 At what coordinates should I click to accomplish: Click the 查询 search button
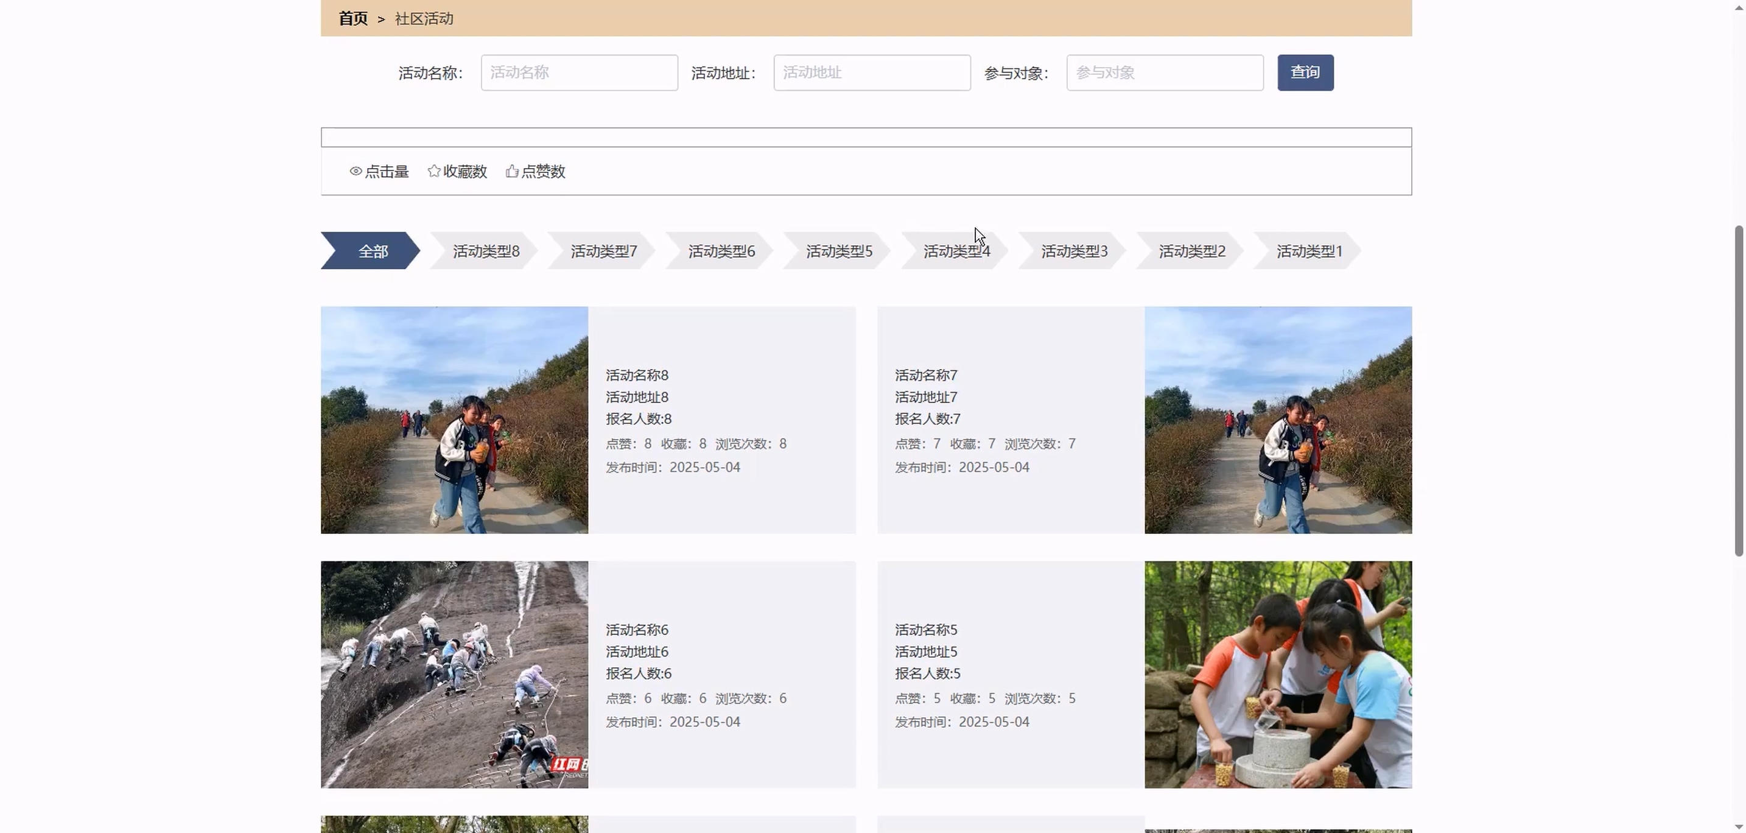coord(1305,72)
